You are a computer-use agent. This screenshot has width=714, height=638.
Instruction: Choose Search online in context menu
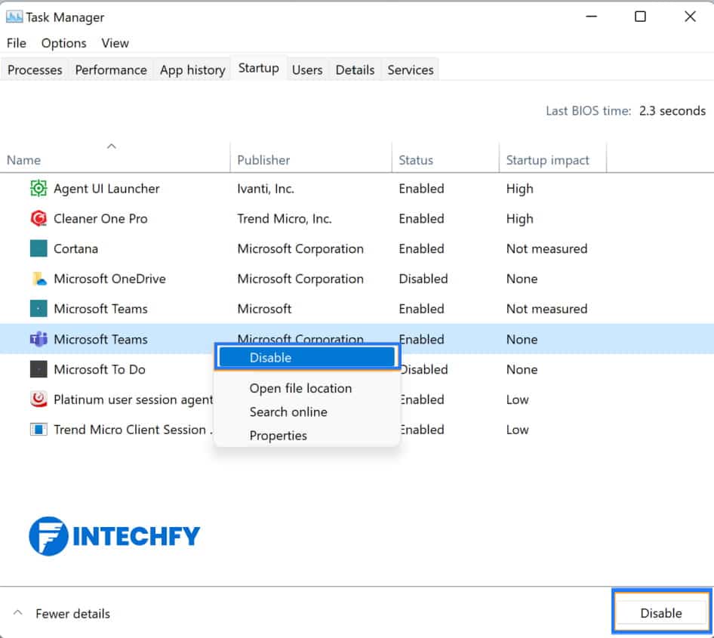[288, 412]
